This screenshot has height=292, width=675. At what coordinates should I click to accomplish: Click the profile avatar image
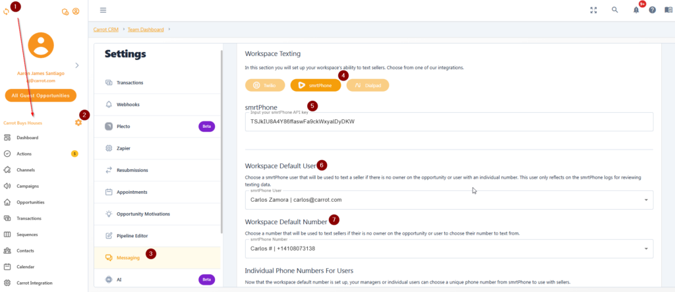[x=40, y=45]
